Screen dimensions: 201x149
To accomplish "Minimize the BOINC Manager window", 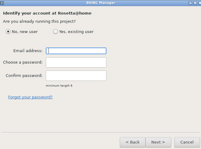I will pyautogui.click(x=190, y=3).
